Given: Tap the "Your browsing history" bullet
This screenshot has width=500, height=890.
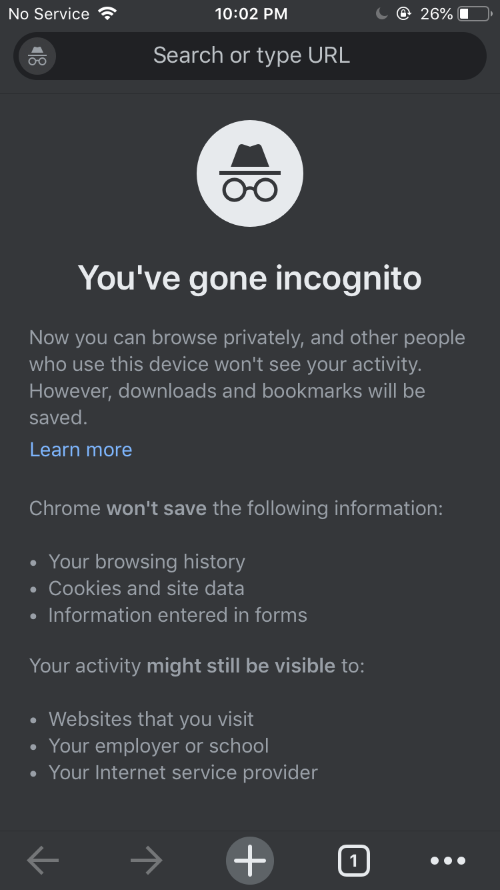Looking at the screenshot, I should 147,562.
